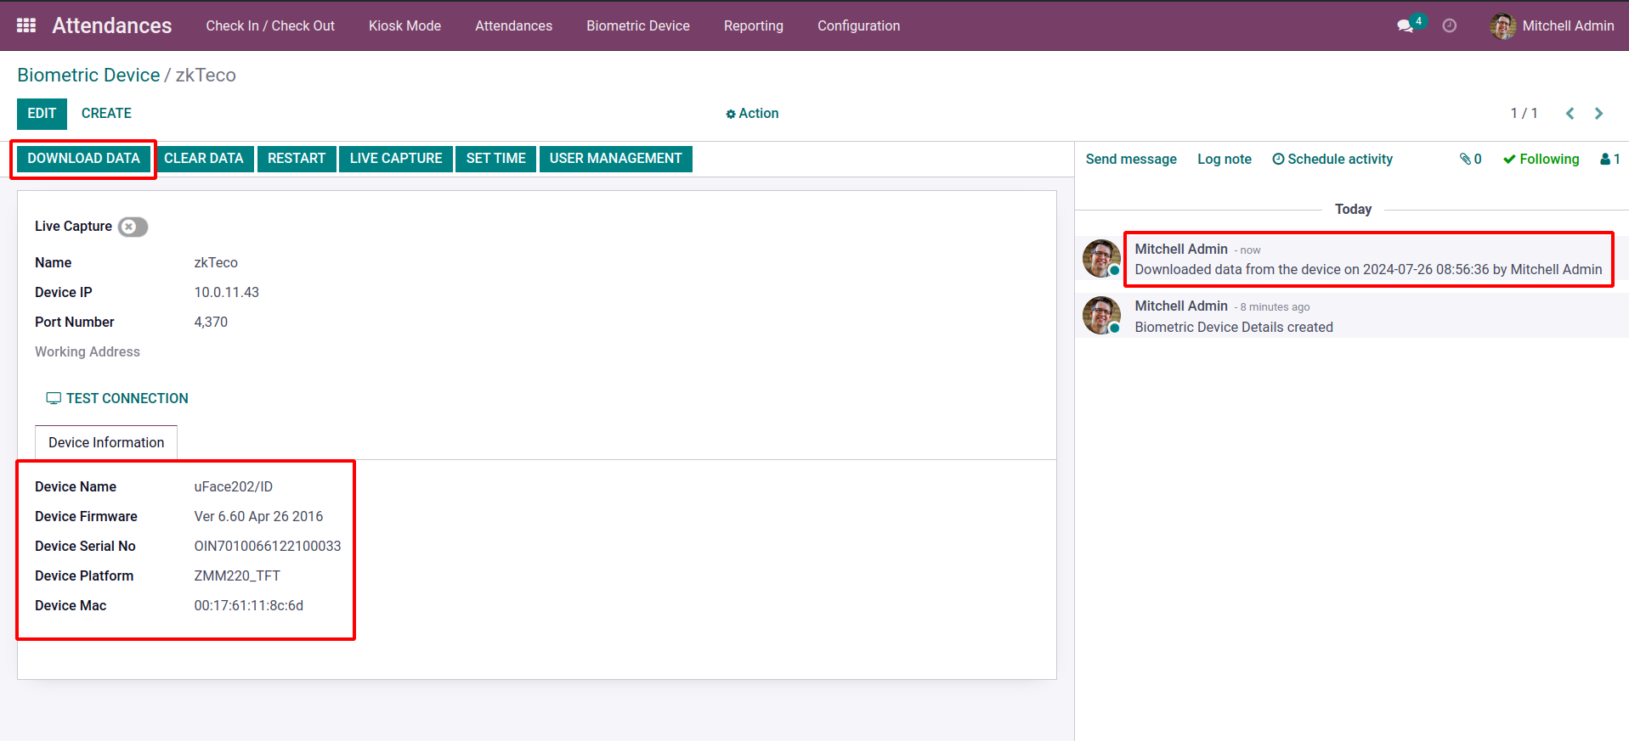Image resolution: width=1629 pixels, height=741 pixels.
Task: Open the Kiosk Mode menu
Action: click(x=404, y=25)
